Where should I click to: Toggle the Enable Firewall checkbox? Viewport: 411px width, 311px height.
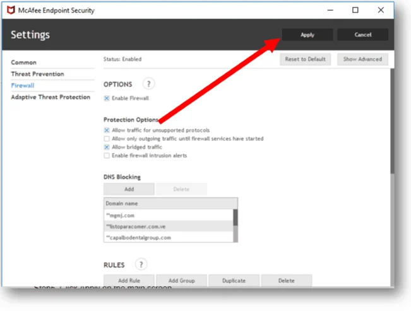[107, 98]
